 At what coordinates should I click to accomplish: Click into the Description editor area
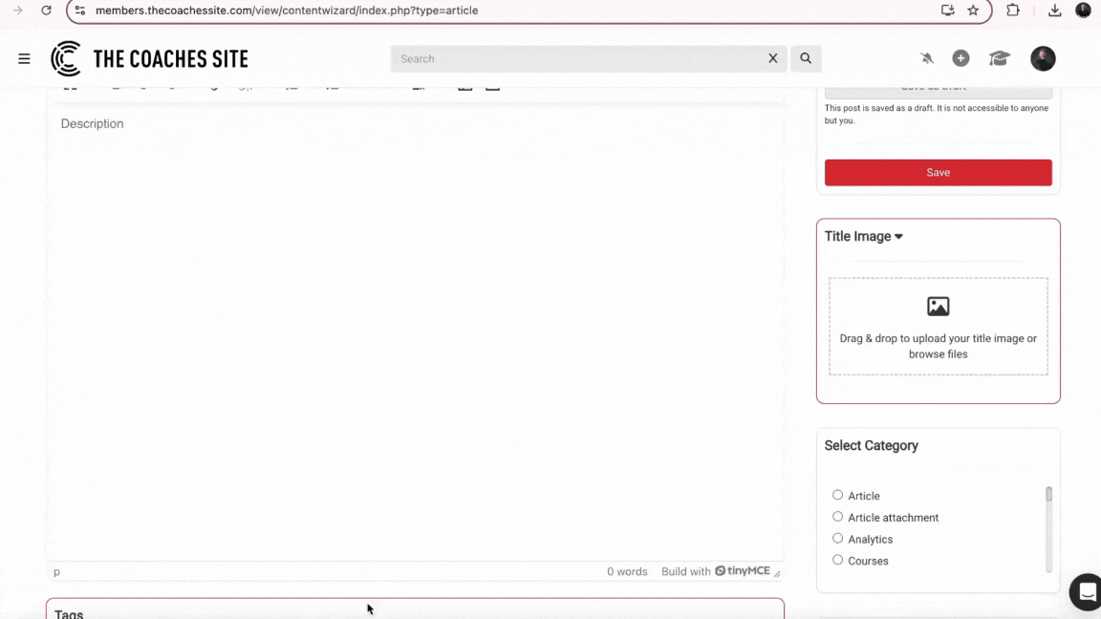click(x=415, y=325)
